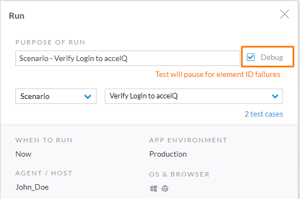Image resolution: width=300 pixels, height=199 pixels.
Task: Click the Debug label text
Action: pos(272,57)
